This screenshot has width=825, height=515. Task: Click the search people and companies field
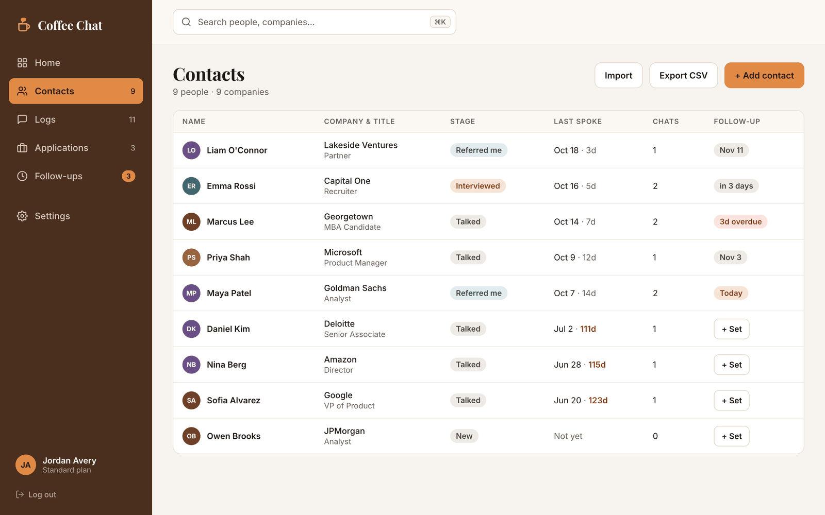(315, 22)
